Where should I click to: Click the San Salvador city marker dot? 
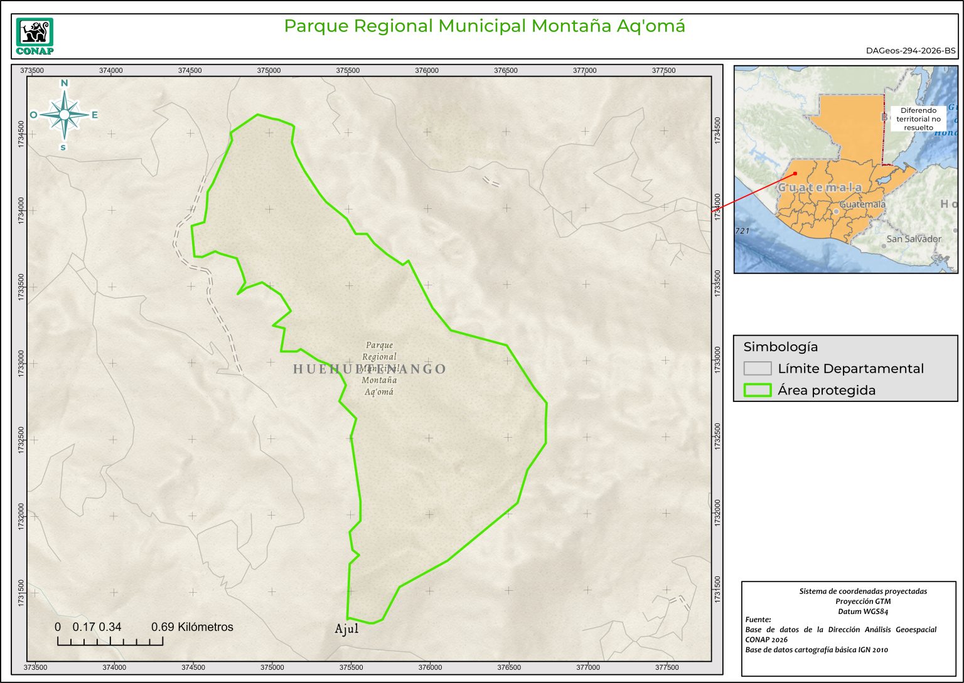click(883, 246)
